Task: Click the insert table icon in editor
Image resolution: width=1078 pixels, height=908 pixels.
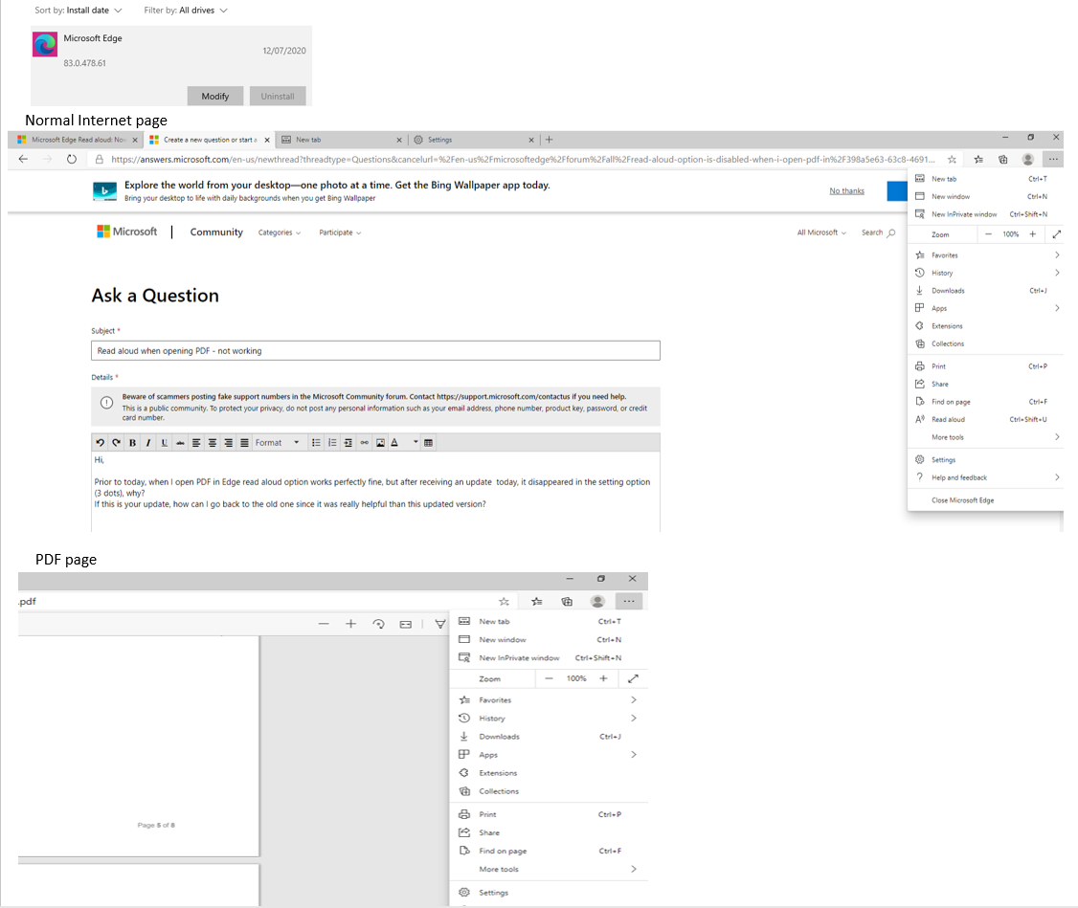Action: pyautogui.click(x=428, y=442)
